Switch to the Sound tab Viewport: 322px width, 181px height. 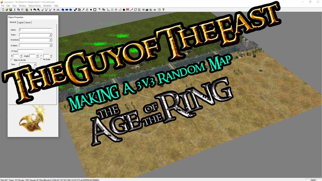click(28, 23)
